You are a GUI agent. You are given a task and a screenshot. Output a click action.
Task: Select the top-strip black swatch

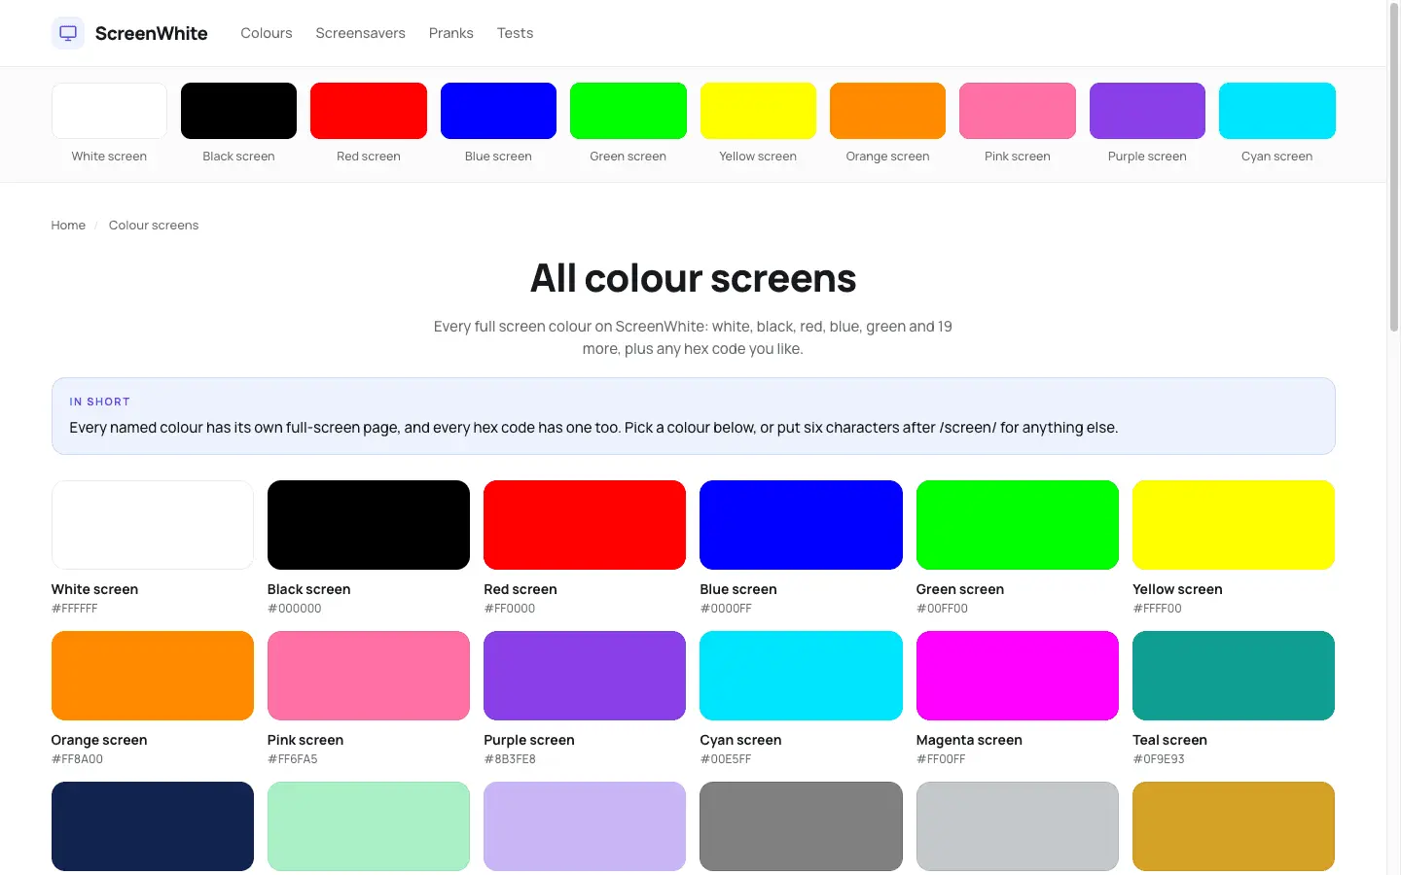pos(238,111)
